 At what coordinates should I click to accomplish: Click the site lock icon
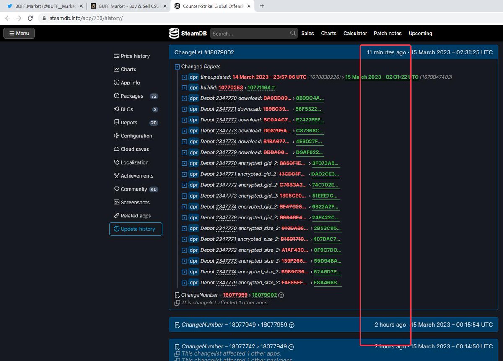pyautogui.click(x=45, y=18)
